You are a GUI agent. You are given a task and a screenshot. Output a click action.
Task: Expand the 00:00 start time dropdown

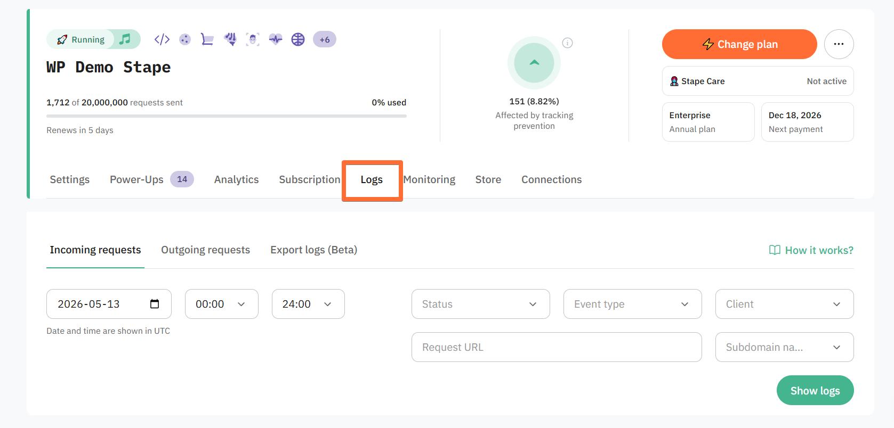click(x=222, y=304)
